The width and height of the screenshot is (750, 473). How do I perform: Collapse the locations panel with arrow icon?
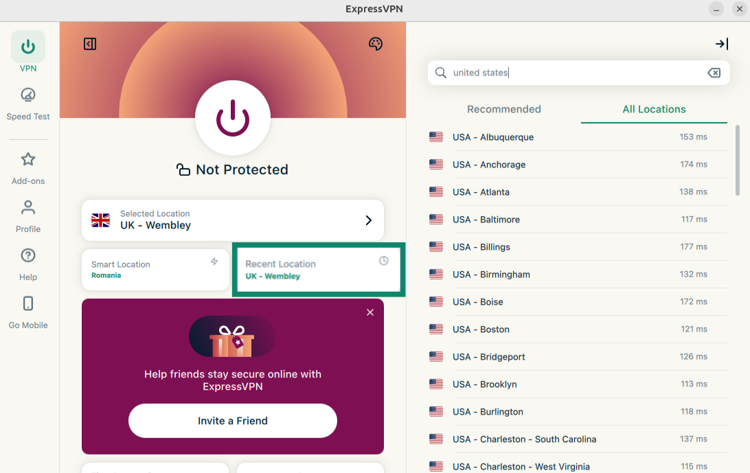721,44
